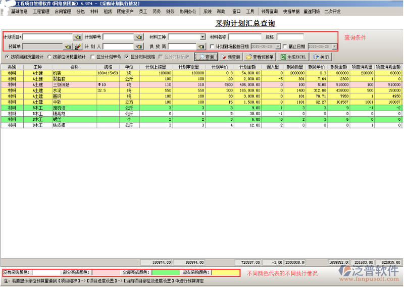Click 查看预算单 button
This screenshot has height=287, width=404.
click(261, 57)
